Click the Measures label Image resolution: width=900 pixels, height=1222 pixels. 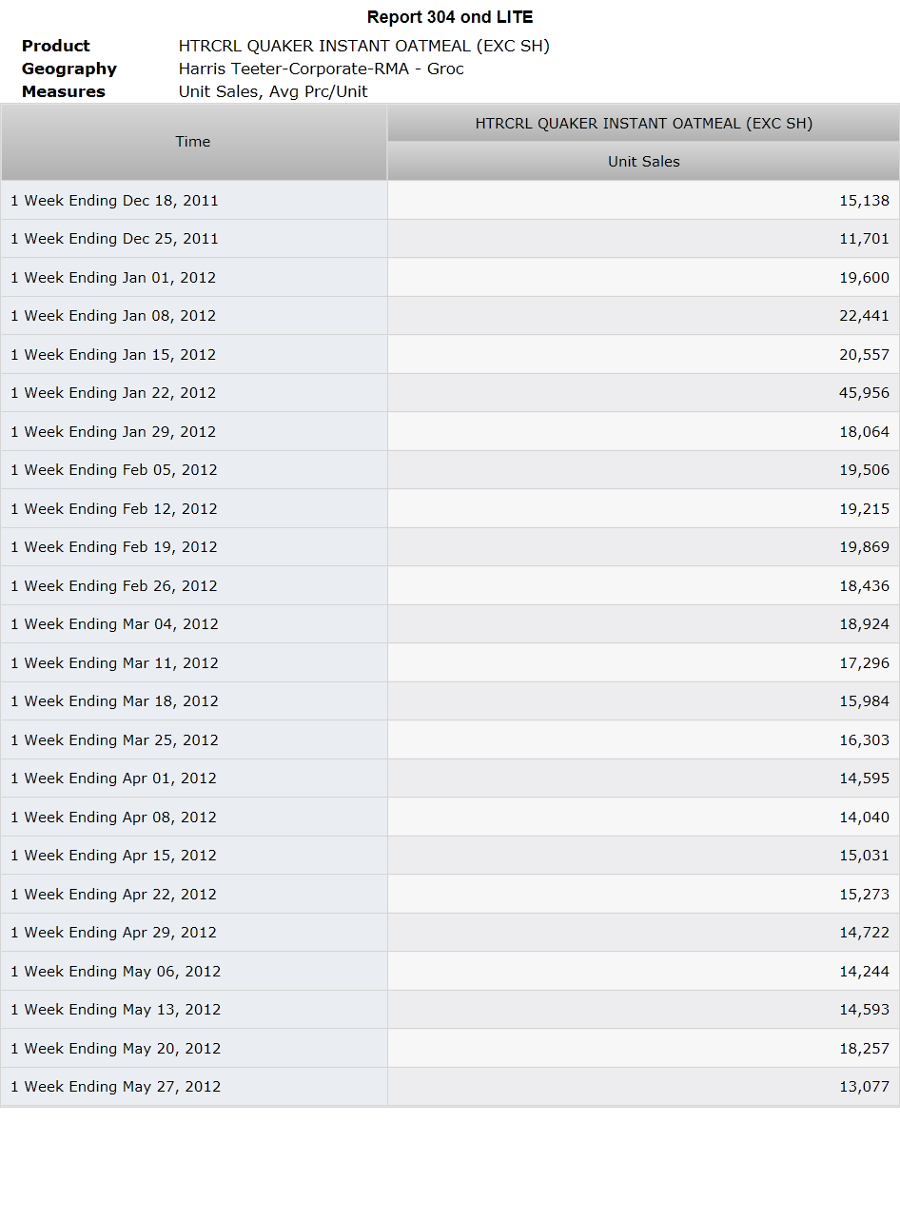click(x=64, y=91)
